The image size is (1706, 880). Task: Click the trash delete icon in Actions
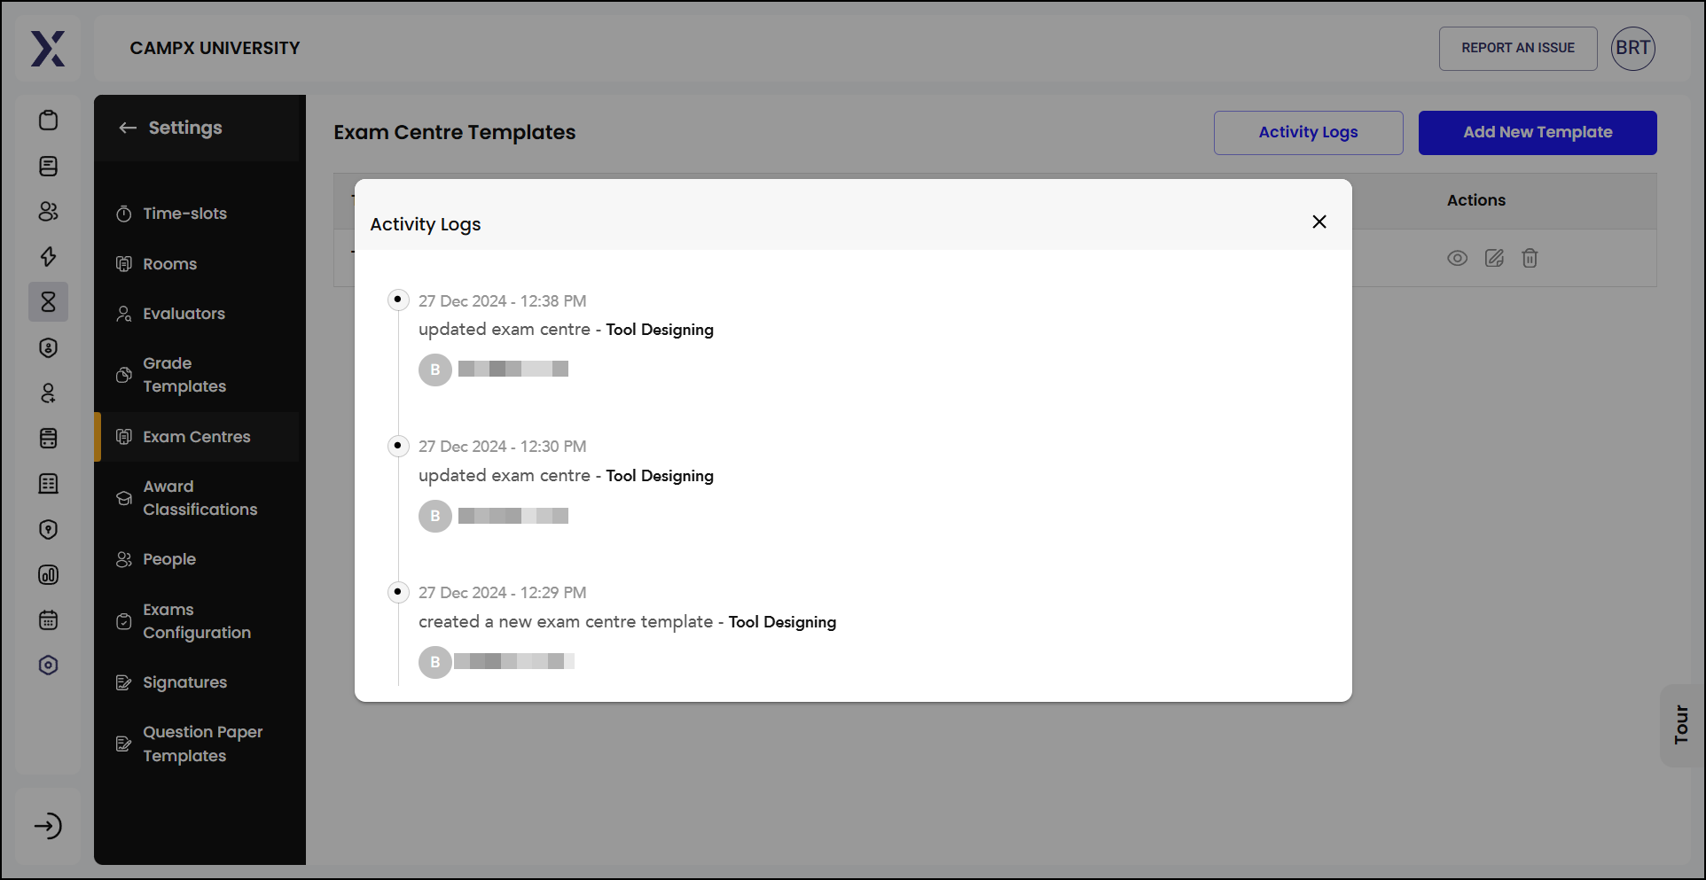tap(1530, 258)
